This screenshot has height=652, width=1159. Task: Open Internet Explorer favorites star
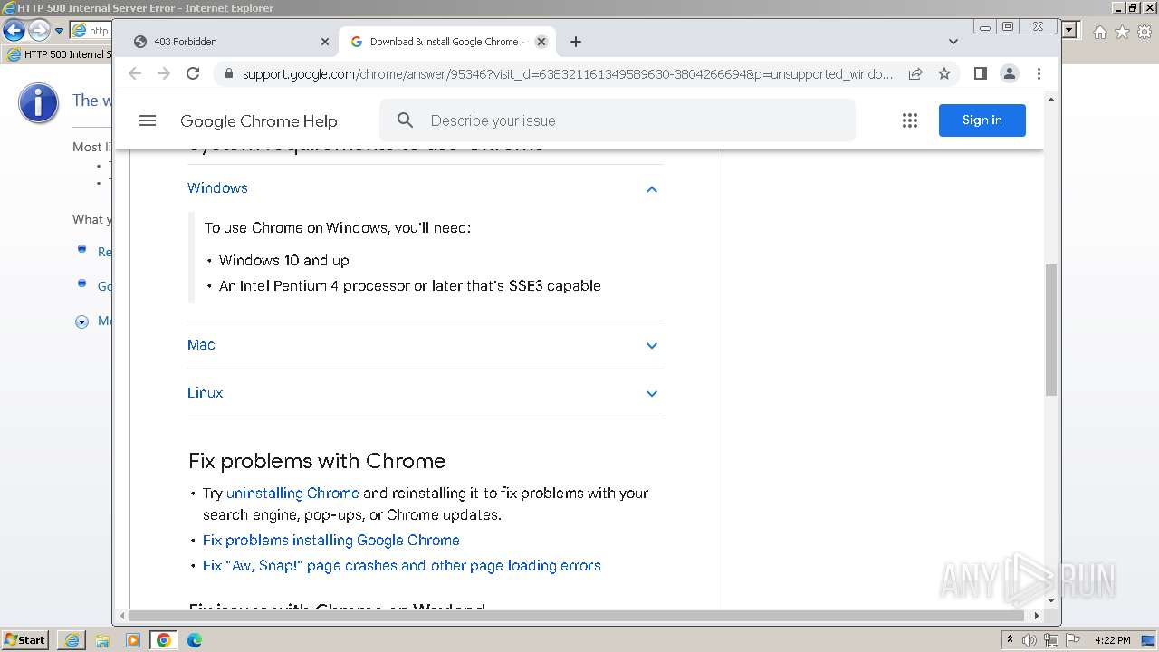point(1122,32)
